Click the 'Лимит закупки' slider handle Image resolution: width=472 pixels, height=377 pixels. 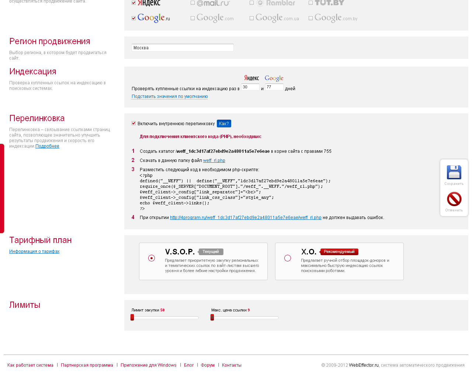[132, 317]
